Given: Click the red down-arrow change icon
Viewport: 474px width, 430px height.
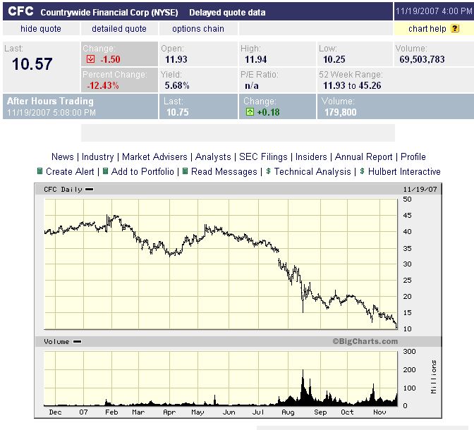Looking at the screenshot, I should (90, 59).
